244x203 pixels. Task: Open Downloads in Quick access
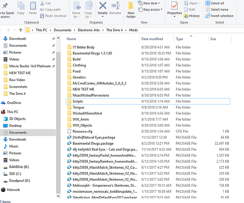coord(18,39)
